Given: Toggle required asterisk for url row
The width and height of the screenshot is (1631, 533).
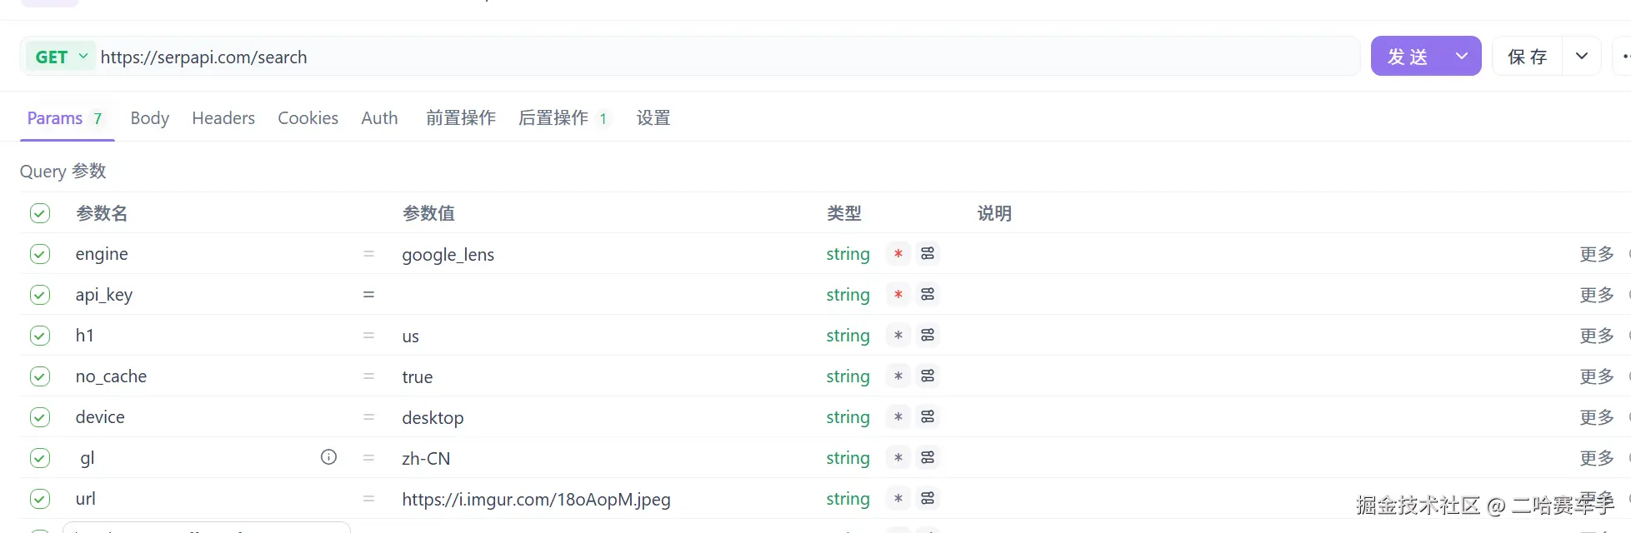Looking at the screenshot, I should tap(898, 498).
